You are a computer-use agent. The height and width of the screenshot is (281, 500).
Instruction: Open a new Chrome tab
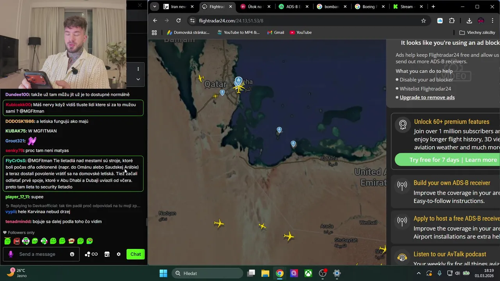[x=433, y=7]
